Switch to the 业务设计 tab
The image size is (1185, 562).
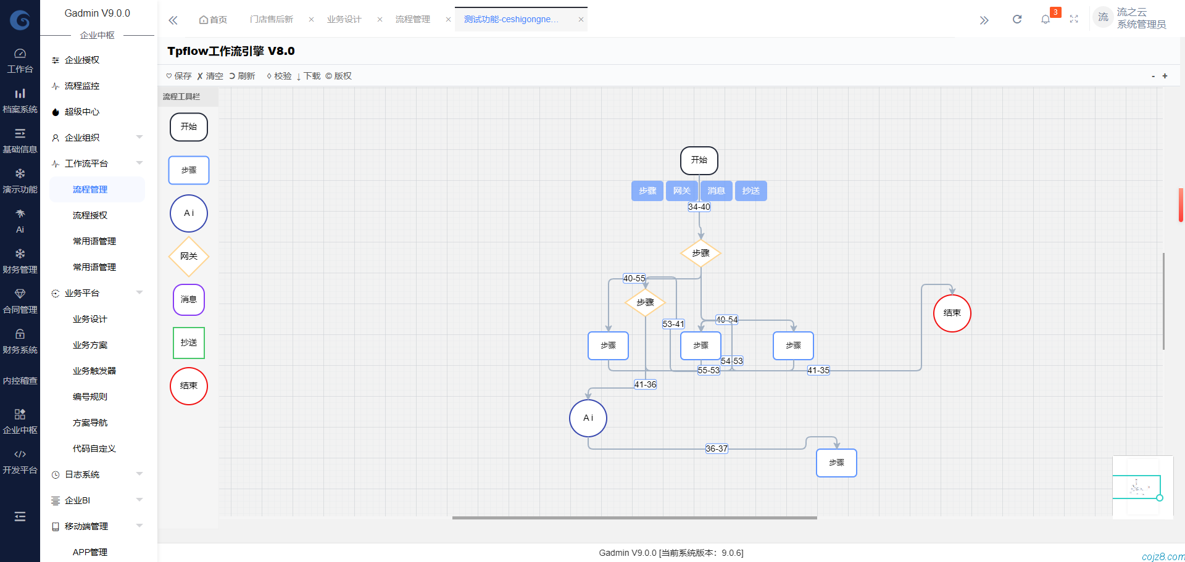pos(344,20)
